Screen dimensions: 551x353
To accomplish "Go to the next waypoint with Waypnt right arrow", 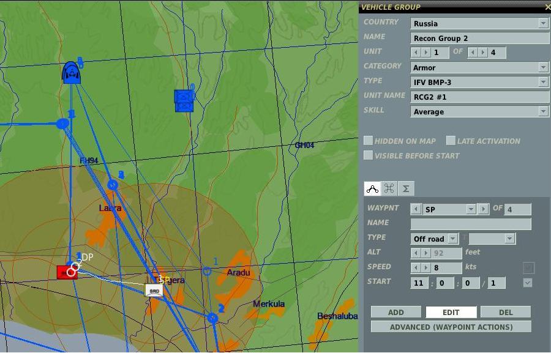I will tap(484, 209).
